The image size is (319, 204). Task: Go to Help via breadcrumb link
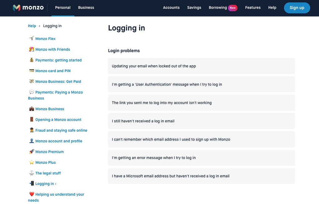(x=32, y=26)
